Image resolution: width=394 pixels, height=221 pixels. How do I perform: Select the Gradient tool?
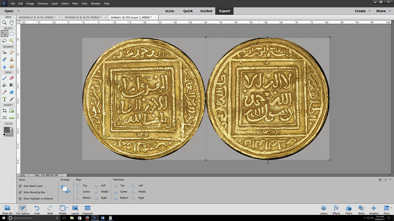point(12,85)
